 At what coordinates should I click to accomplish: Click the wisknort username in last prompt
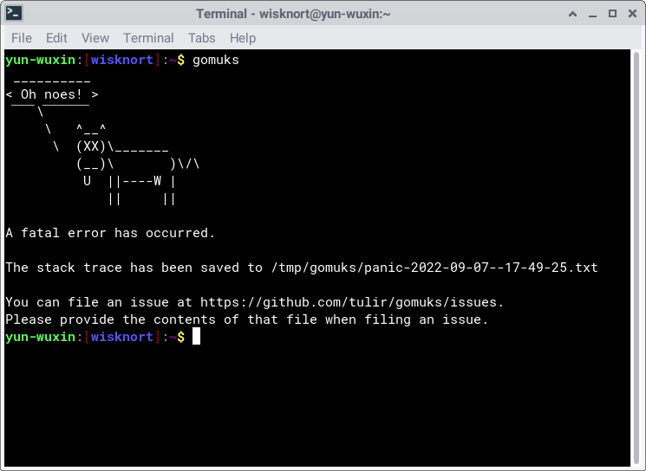122,337
